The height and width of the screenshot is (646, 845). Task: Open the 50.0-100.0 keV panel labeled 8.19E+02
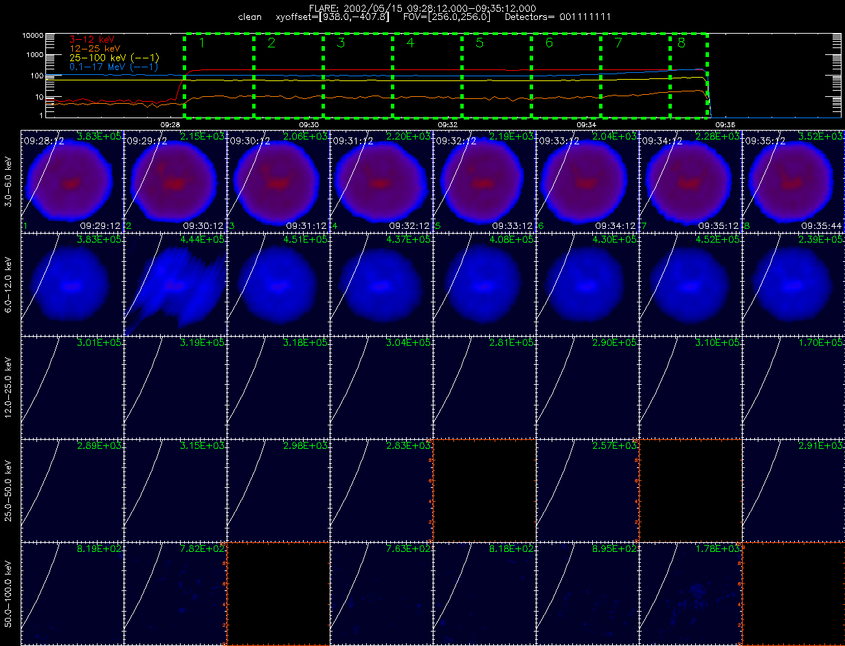[x=72, y=593]
